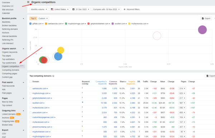Select the Top 5 tab

[33, 18]
